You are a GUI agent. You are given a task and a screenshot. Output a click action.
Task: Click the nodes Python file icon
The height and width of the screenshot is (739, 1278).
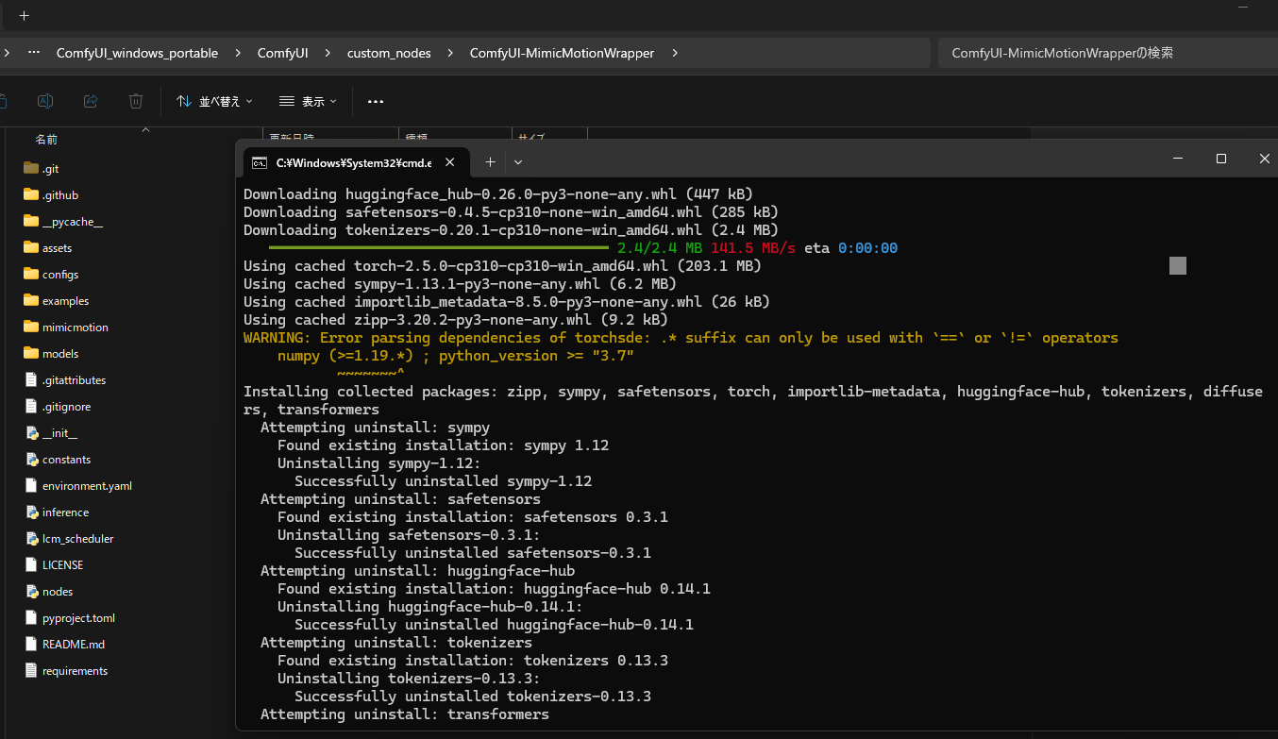click(x=32, y=591)
